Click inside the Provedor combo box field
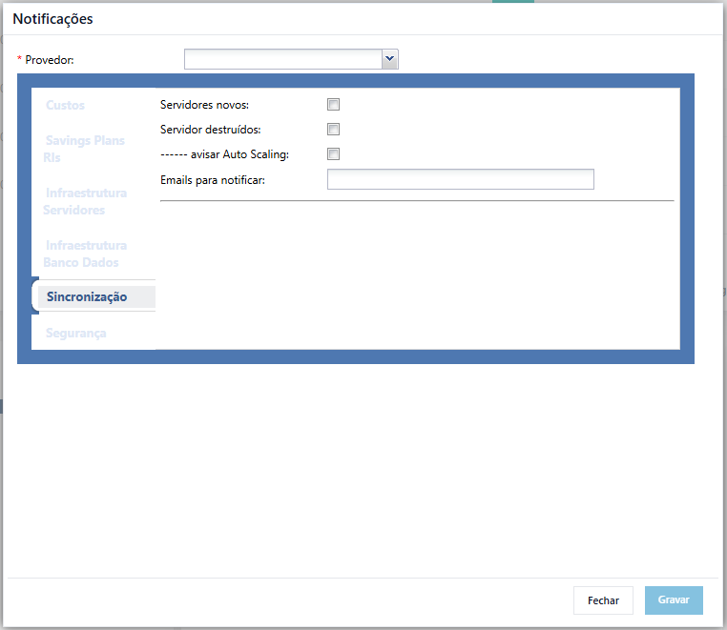Viewport: 727px width, 630px height. tap(283, 59)
